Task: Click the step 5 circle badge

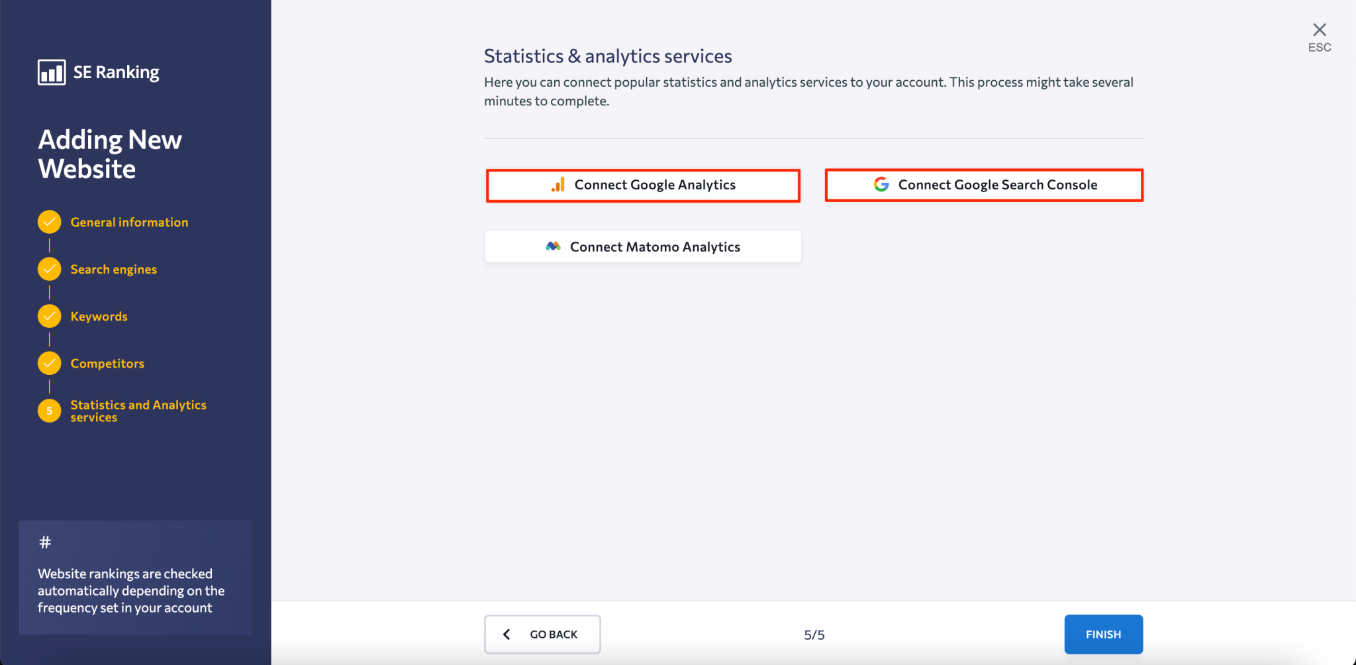Action: (x=49, y=411)
